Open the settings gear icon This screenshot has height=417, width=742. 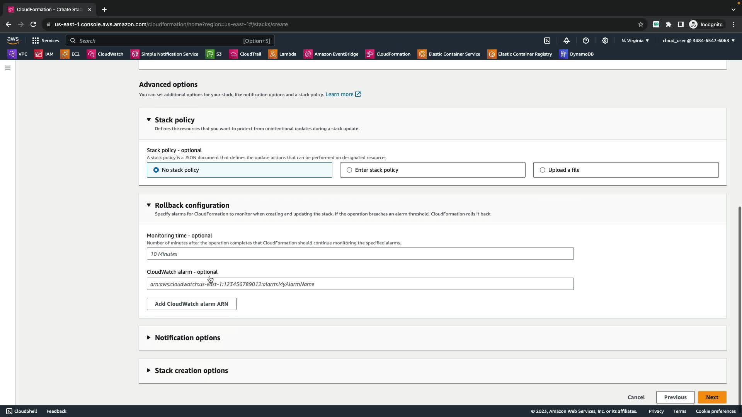click(605, 41)
